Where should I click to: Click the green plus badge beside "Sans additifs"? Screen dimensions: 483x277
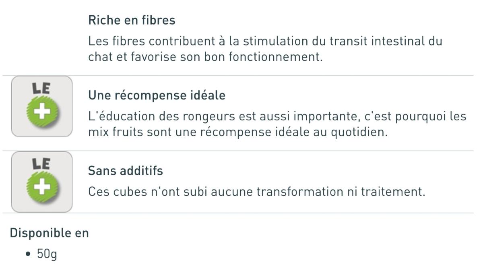[x=42, y=188]
